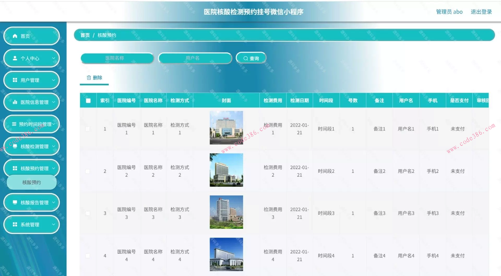
Task: Collapse the 核酸预约管理 chevron
Action: pos(53,168)
